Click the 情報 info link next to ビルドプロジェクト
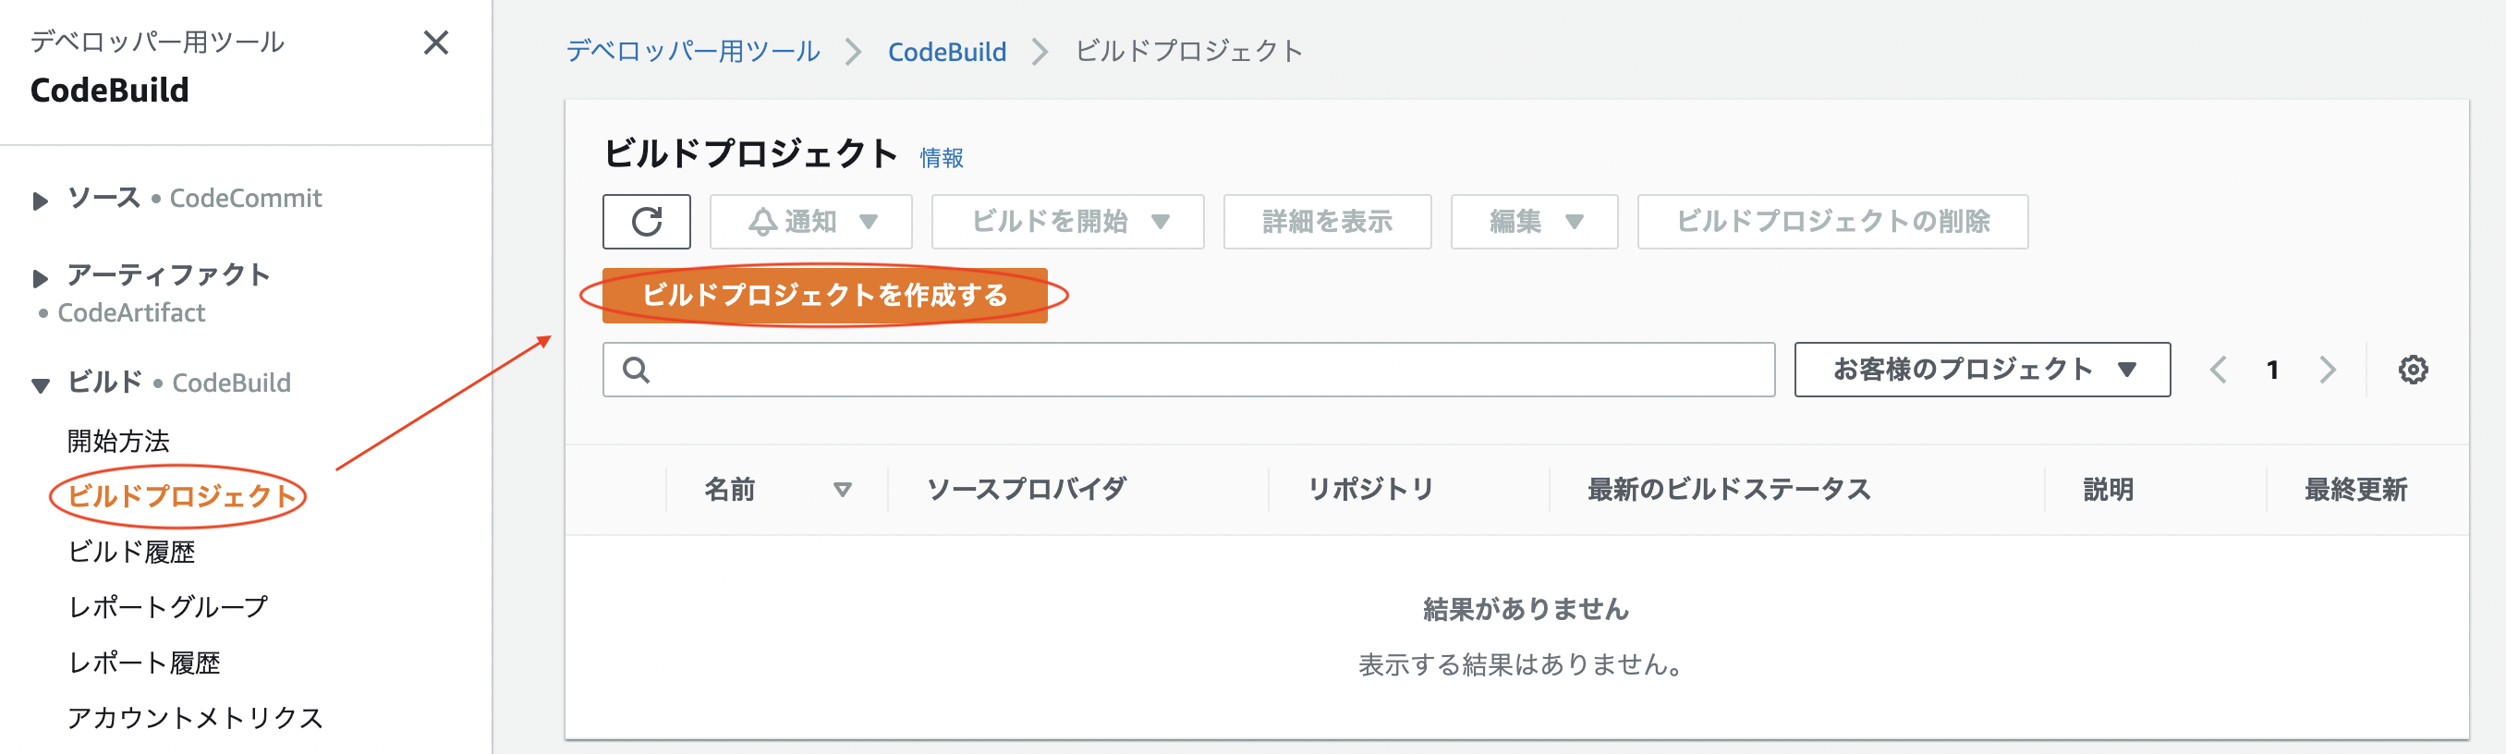 (941, 157)
